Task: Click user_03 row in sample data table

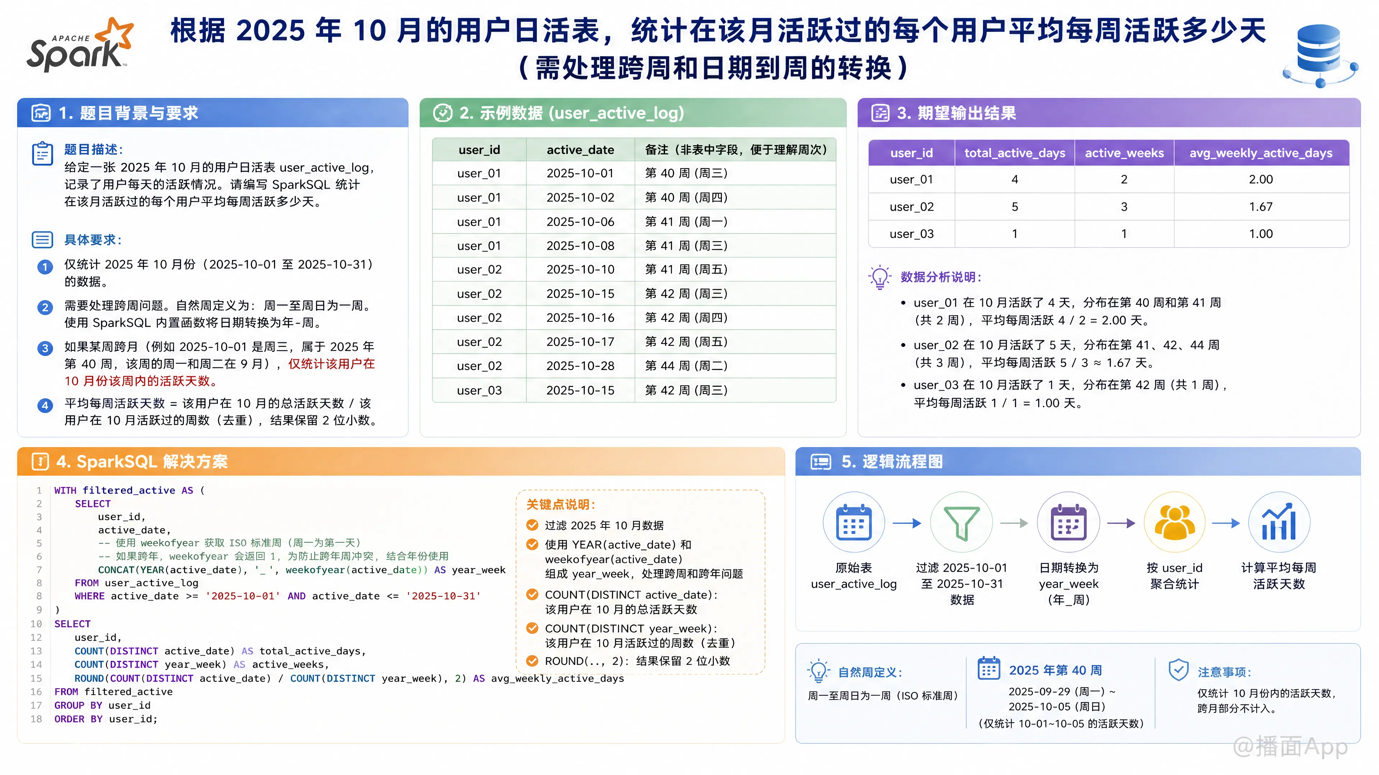Action: click(634, 390)
